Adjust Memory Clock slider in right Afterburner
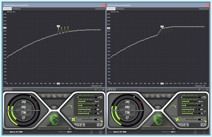212x137 pixels. [x=189, y=105]
